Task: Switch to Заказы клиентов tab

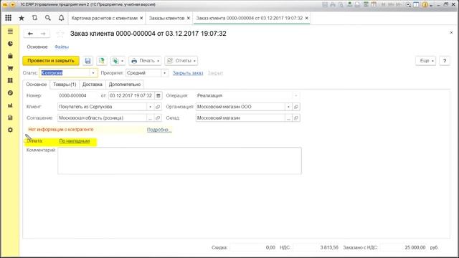Action: pyautogui.click(x=166, y=18)
